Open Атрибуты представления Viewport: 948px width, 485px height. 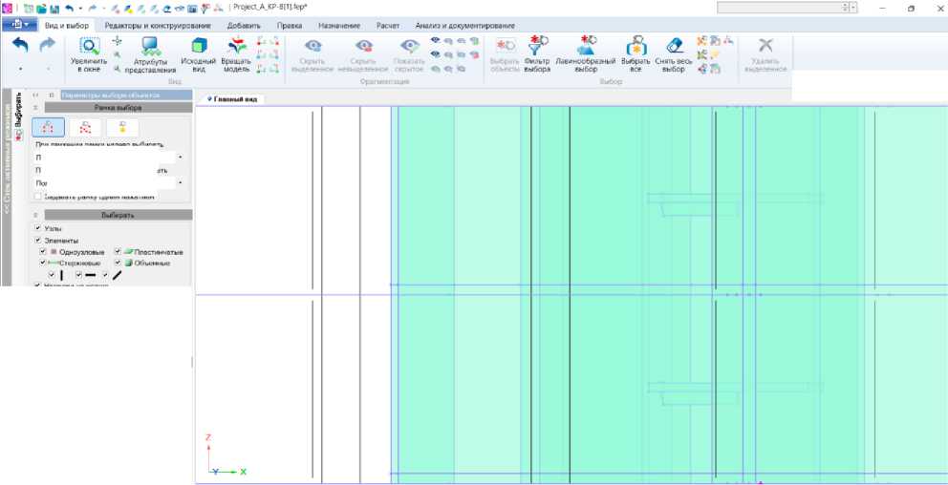150,55
